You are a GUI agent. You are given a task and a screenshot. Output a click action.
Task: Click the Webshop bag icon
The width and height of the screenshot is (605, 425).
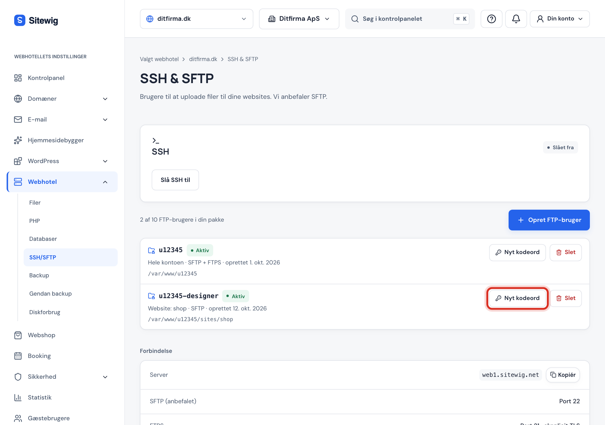pos(18,335)
